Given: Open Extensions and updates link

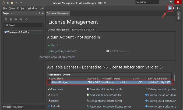Looking at the screenshot, I should (161, 89).
